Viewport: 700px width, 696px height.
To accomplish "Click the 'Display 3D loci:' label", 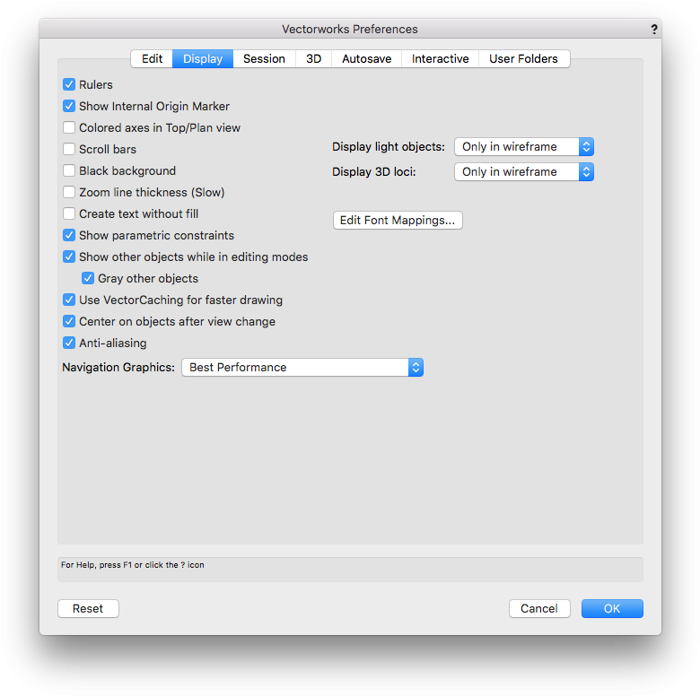I will [373, 172].
